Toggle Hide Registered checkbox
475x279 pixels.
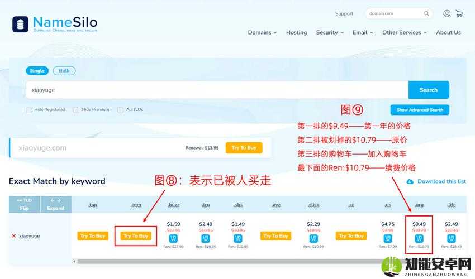[28, 110]
